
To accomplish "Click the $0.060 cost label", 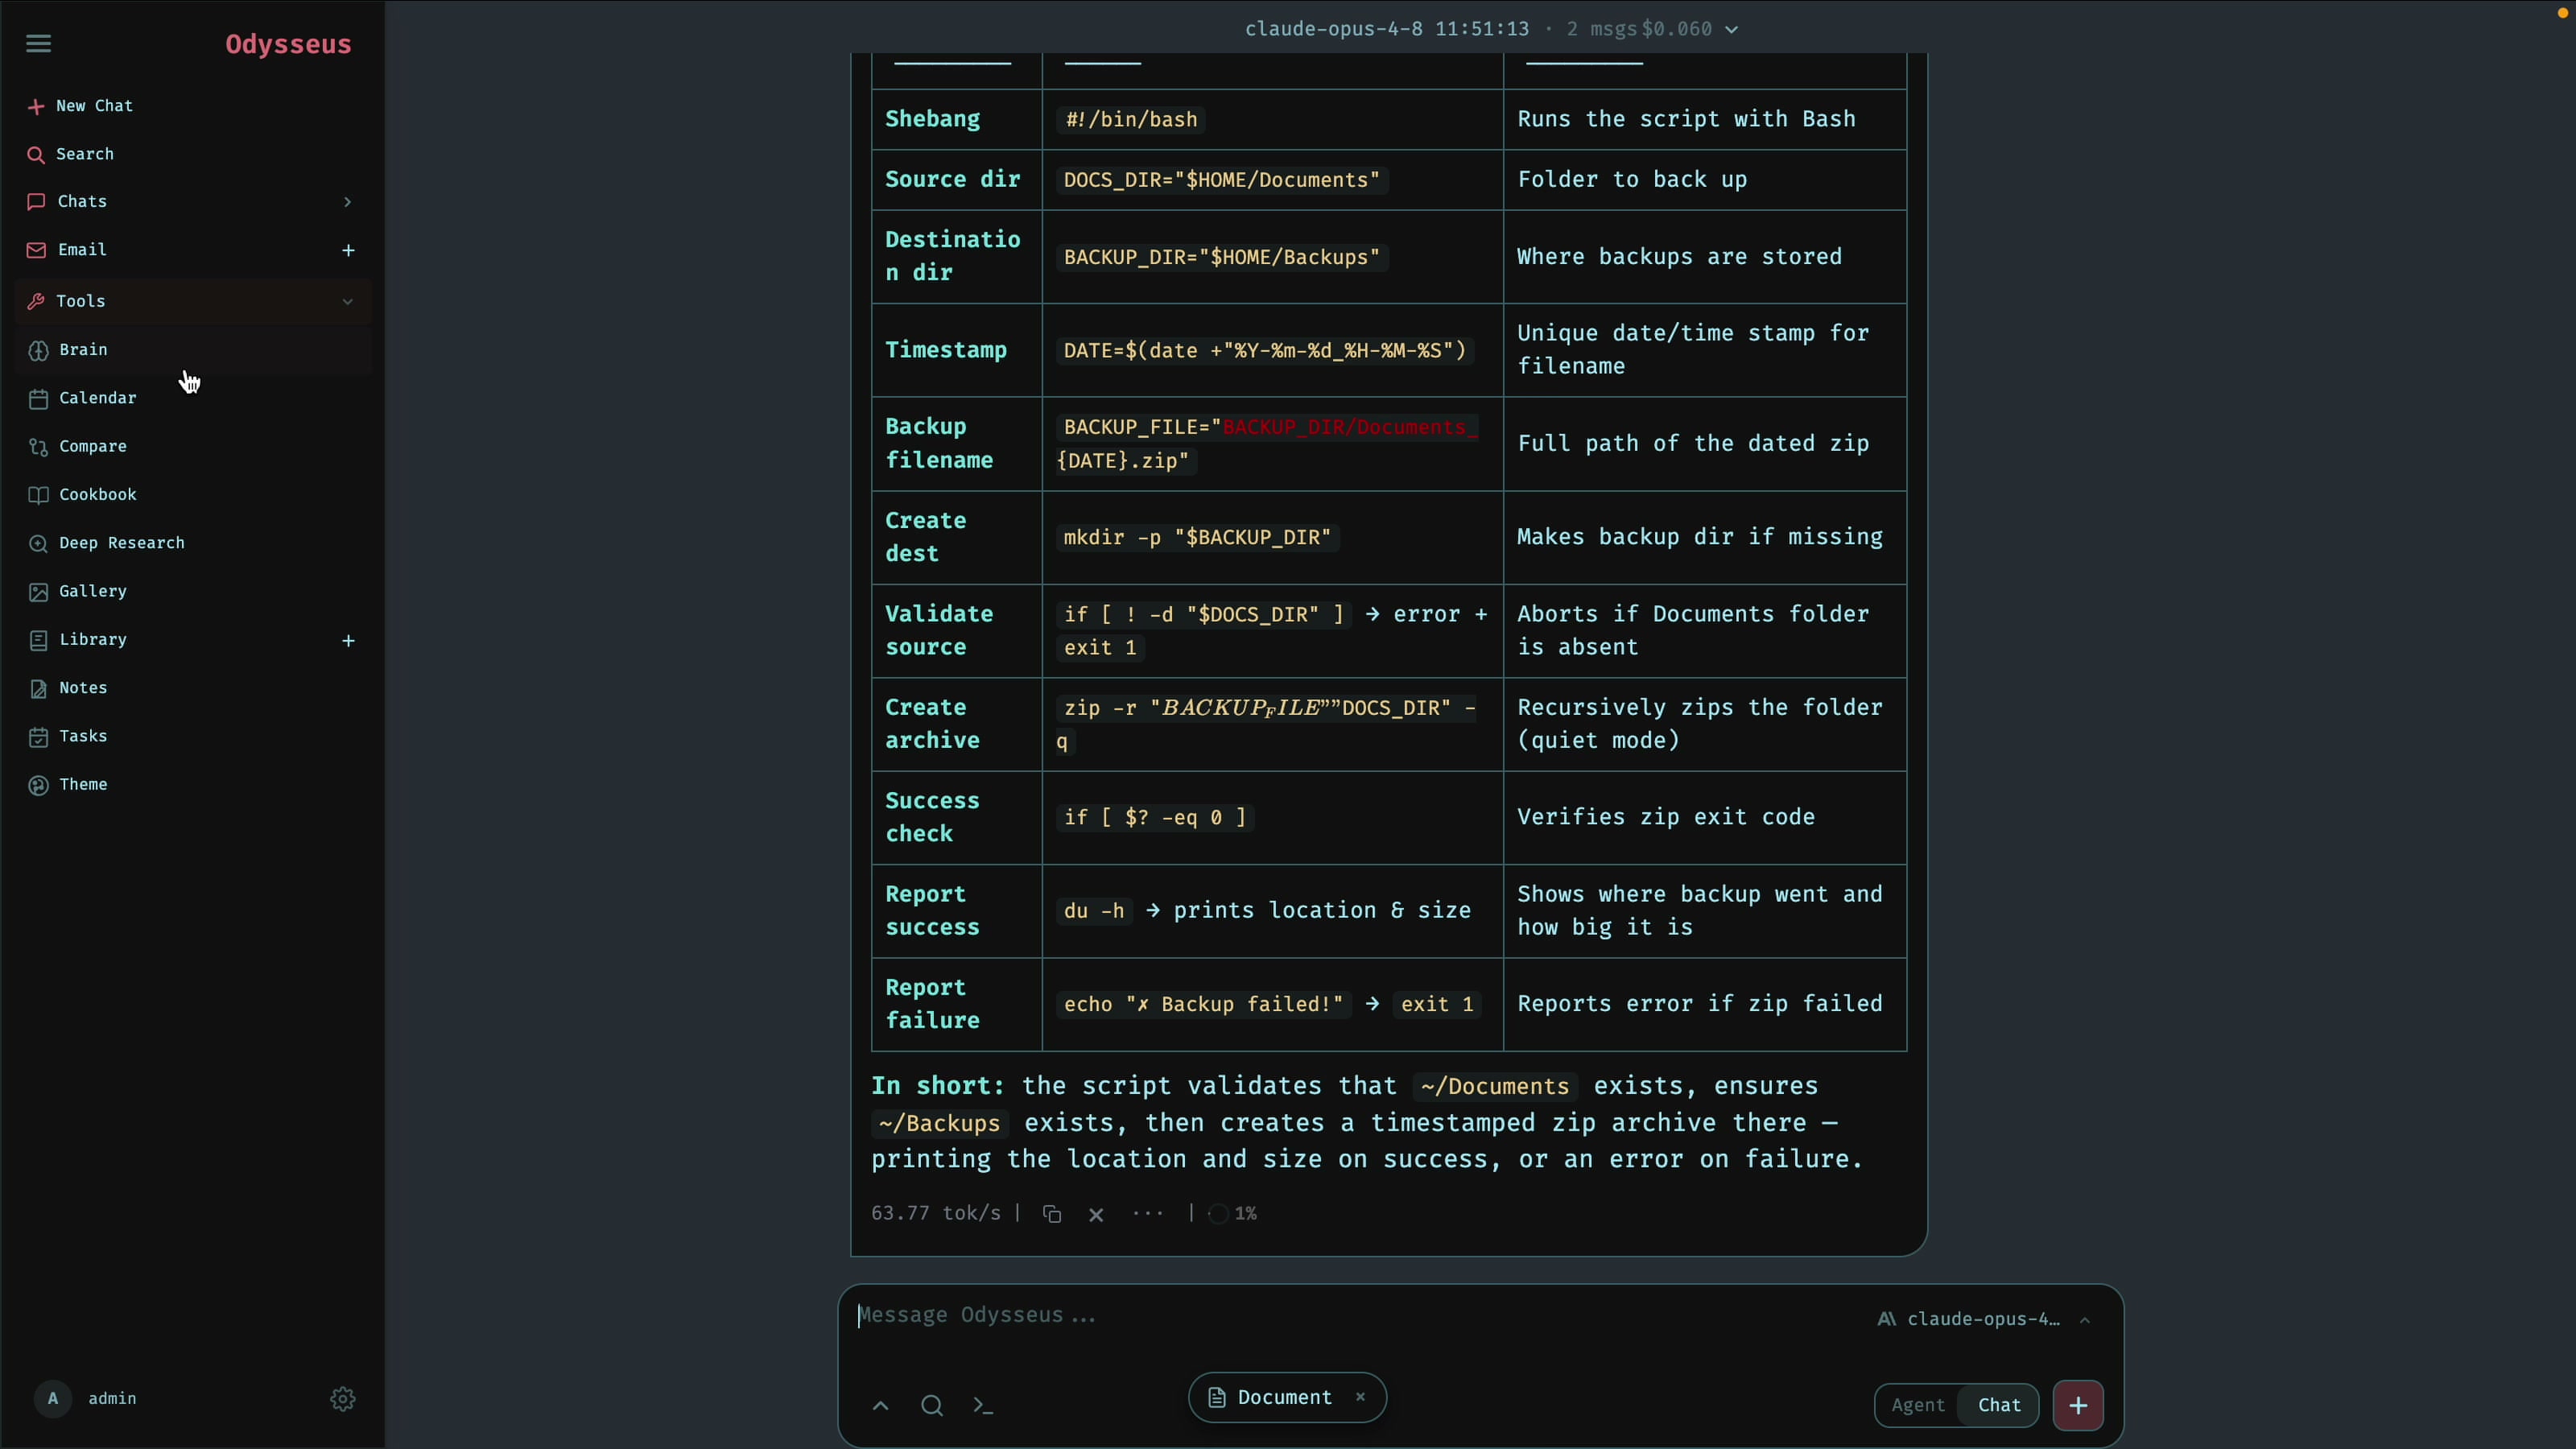I will click(x=1677, y=29).
